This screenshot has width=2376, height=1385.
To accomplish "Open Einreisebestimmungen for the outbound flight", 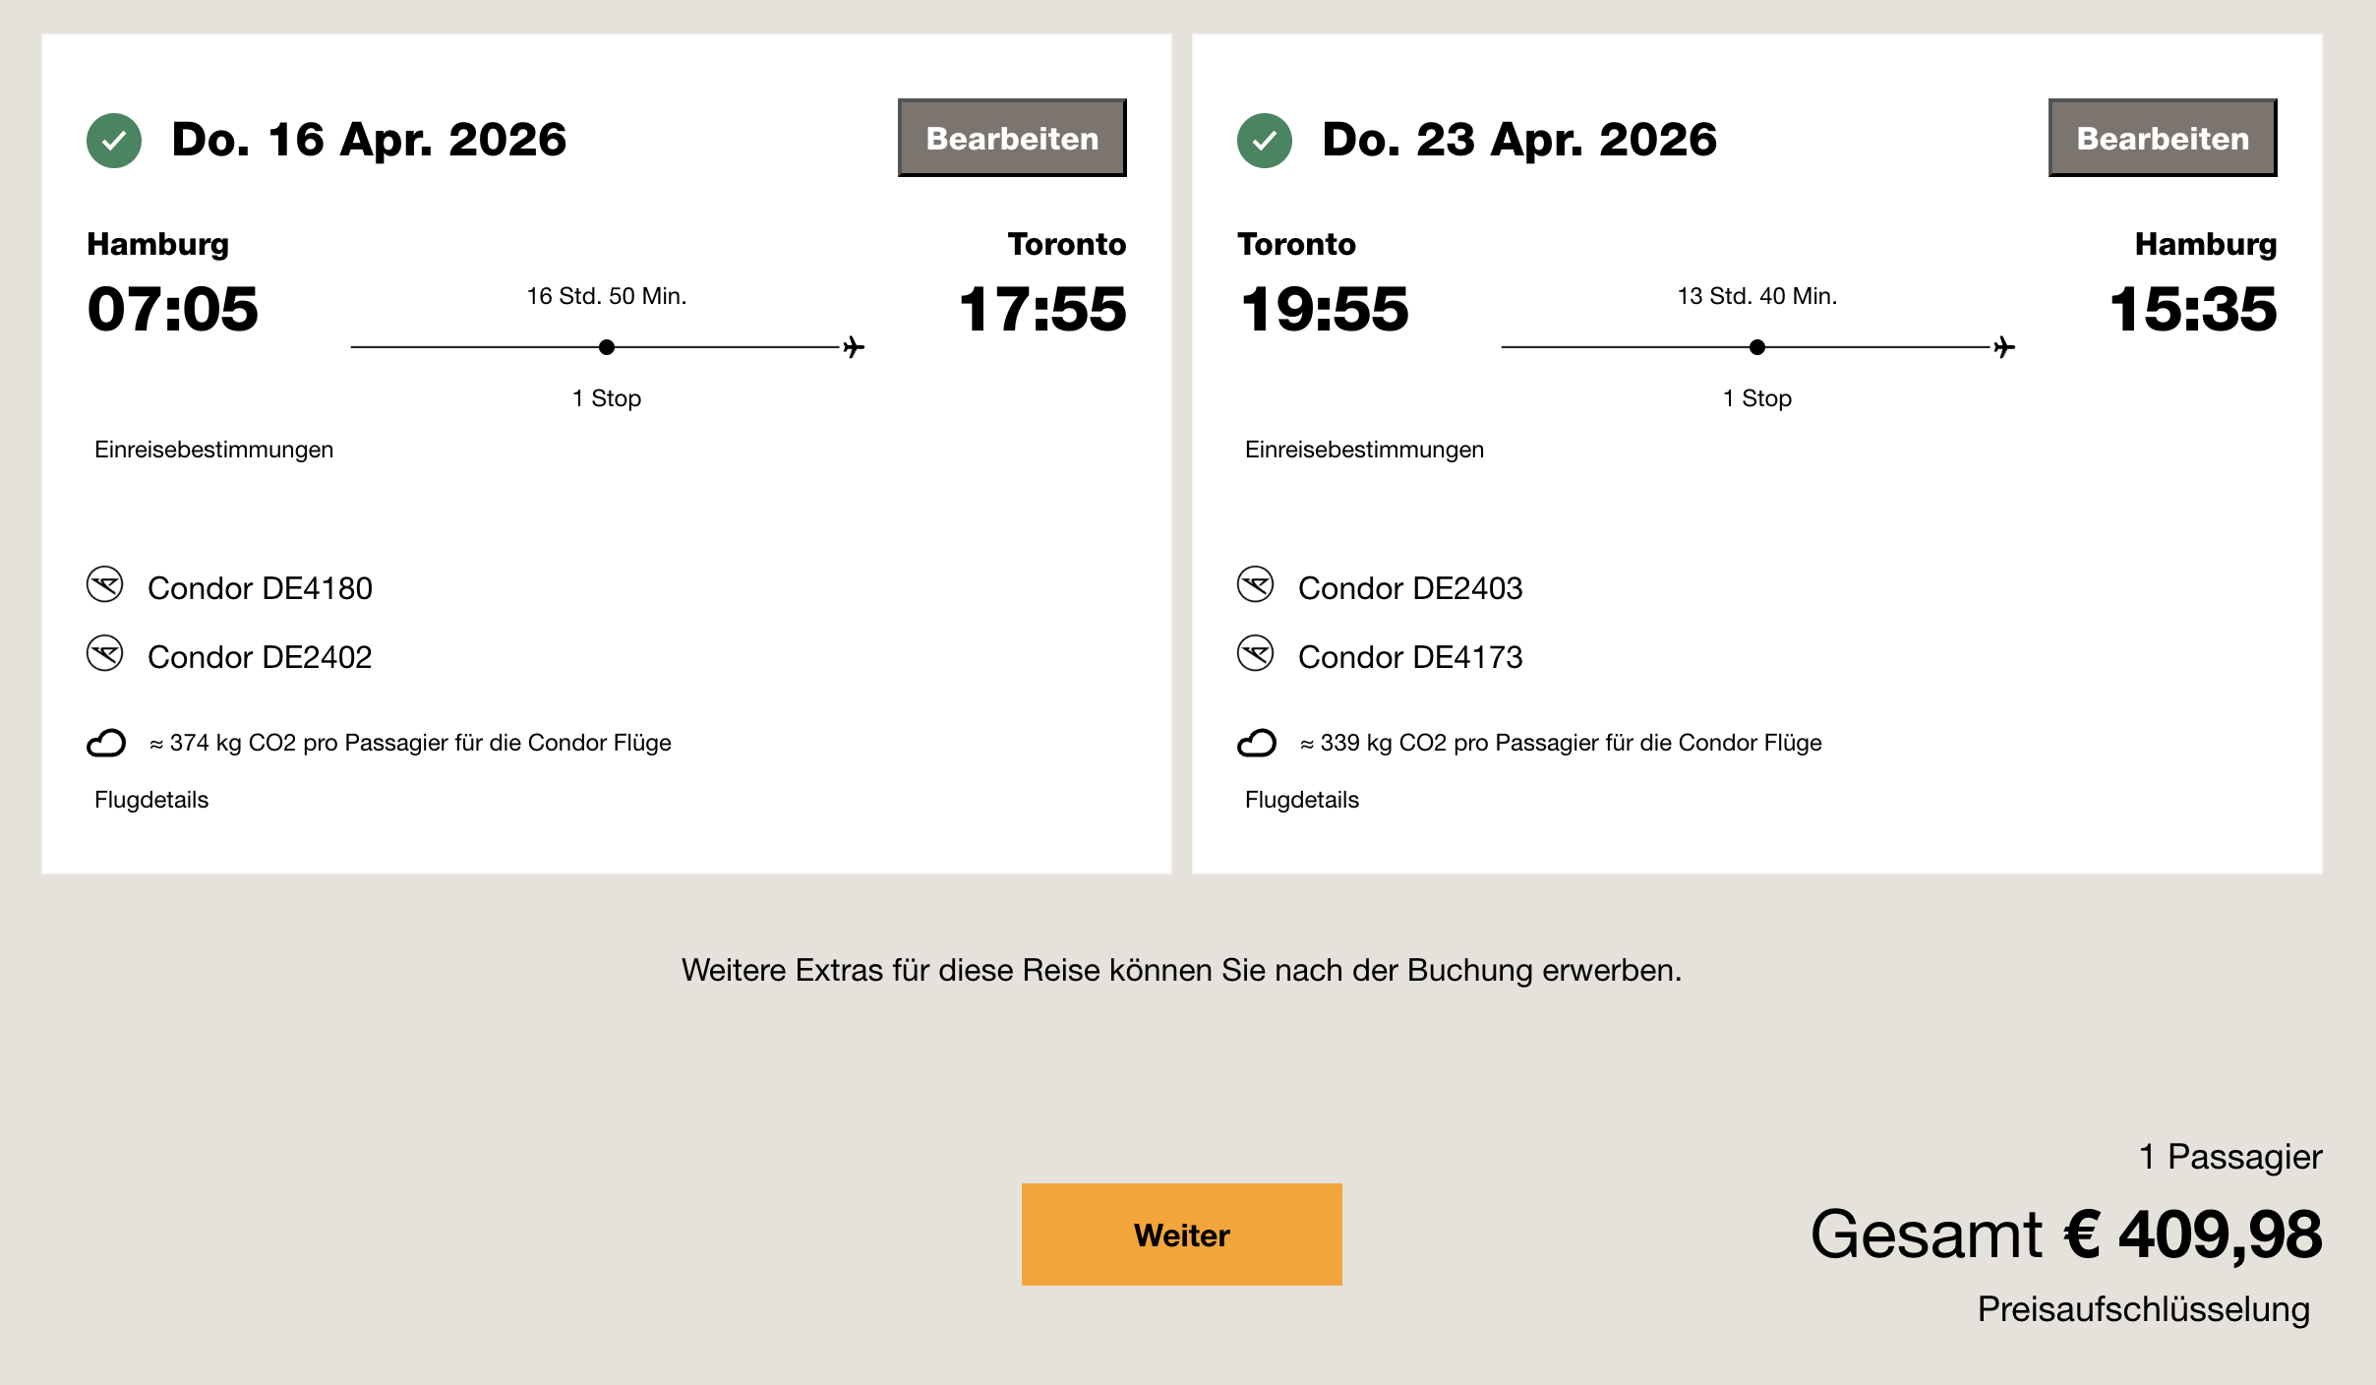I will pos(213,450).
